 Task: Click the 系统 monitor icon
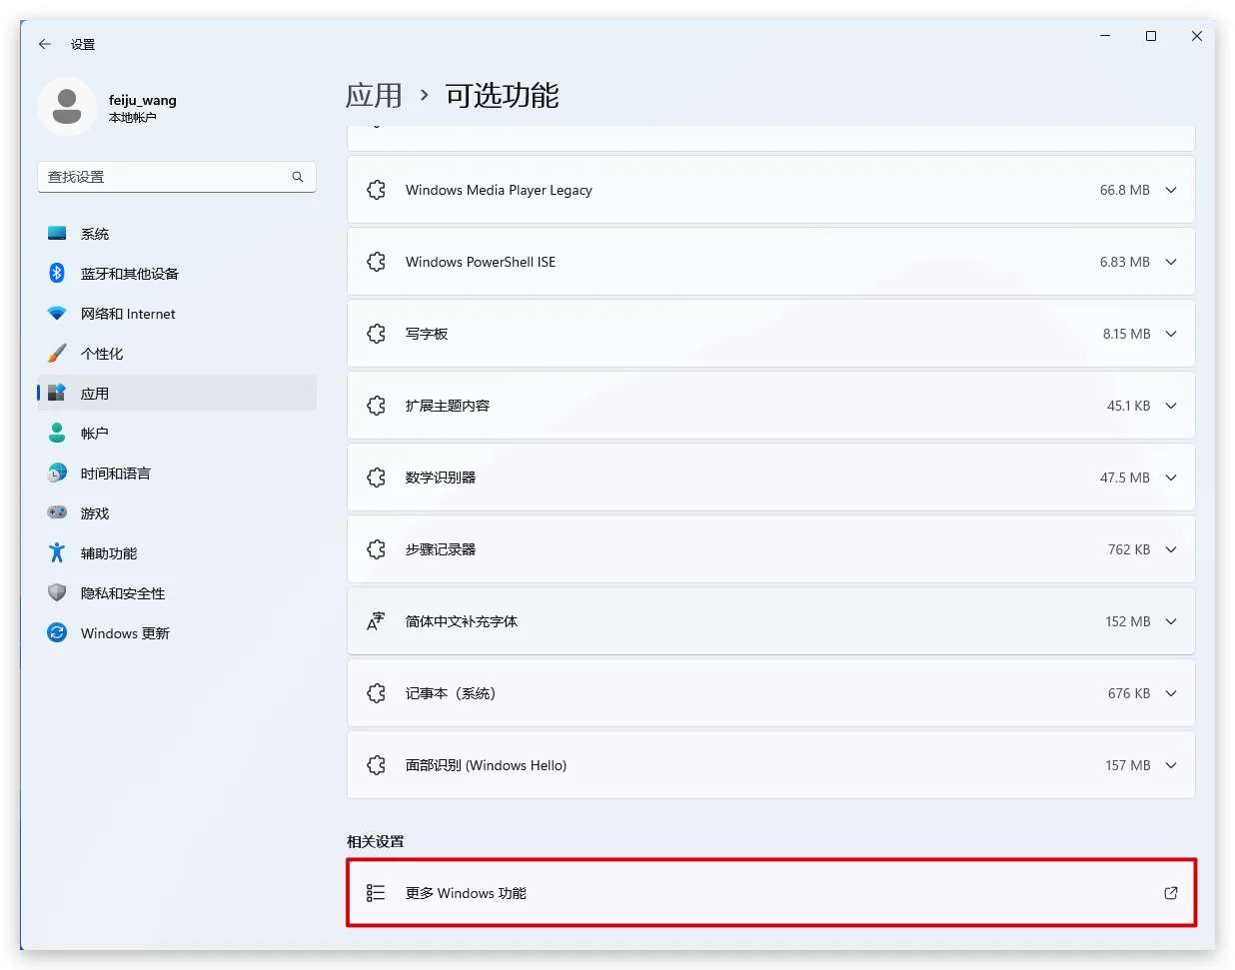(x=57, y=233)
